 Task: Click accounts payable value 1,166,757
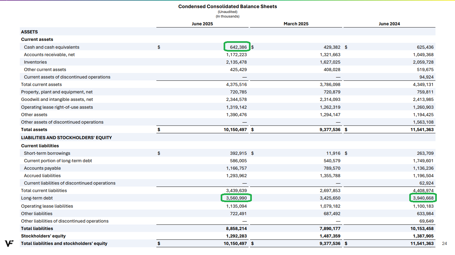(237, 168)
